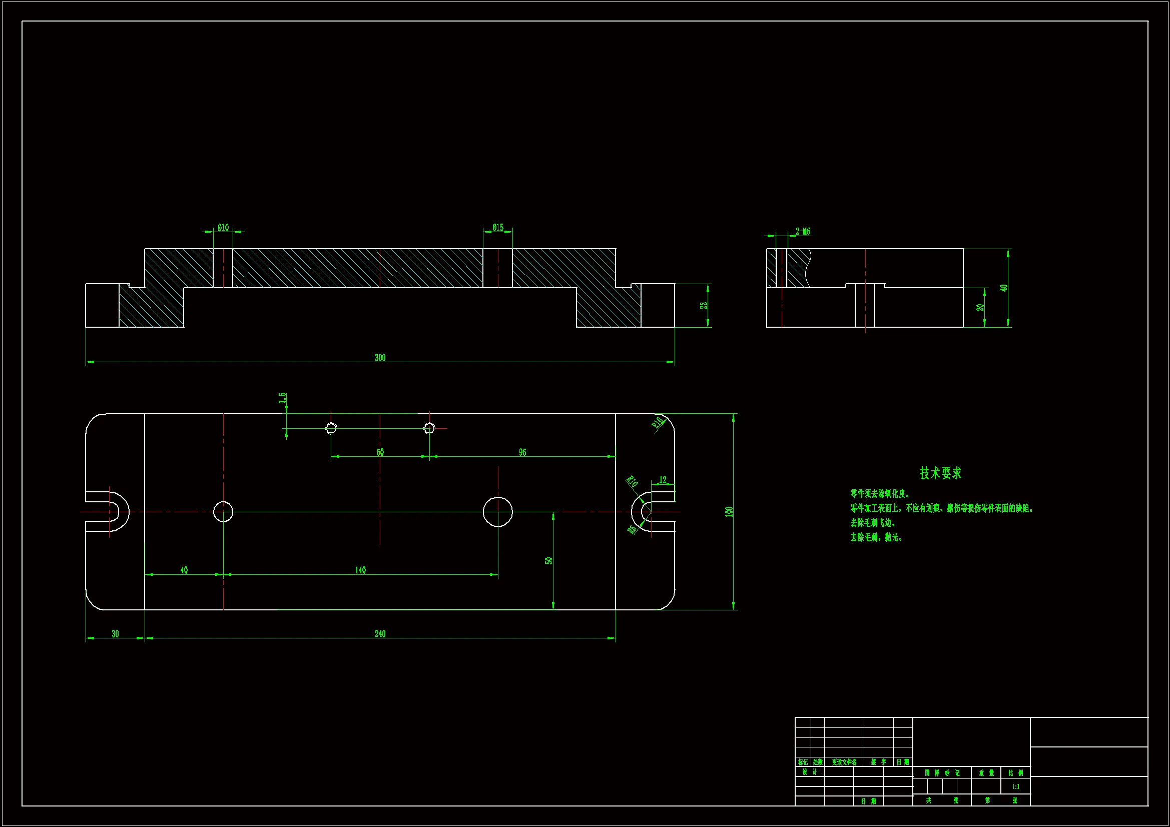Select the 设计 cell in title block
Viewport: 1170px width, 827px height.
coord(809,772)
